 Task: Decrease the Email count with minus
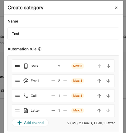[x=53, y=81]
